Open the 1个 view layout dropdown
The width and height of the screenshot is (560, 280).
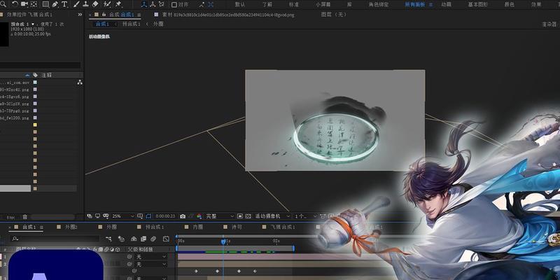[306, 216]
